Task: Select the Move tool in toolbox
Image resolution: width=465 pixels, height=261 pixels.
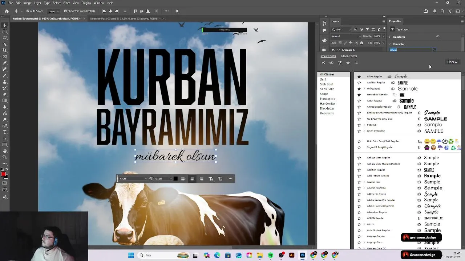Action: [x=5, y=25]
